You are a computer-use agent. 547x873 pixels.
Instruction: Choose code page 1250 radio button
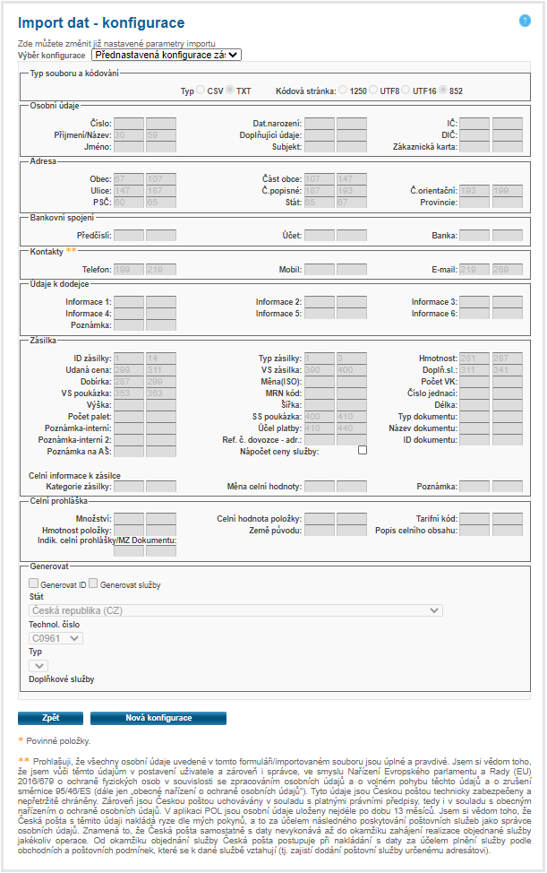pos(343,91)
